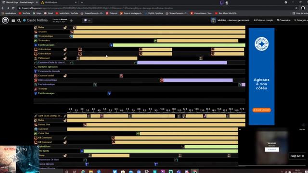This screenshot has height=173, width=308.
Task: Click the Tir du cobra cast marker on timeline
Action: click(155, 40)
